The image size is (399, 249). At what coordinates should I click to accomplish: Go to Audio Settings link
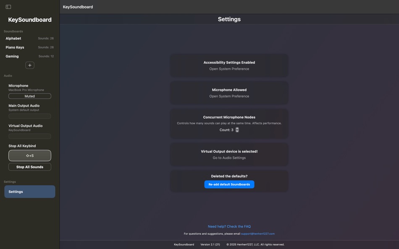[x=229, y=158]
